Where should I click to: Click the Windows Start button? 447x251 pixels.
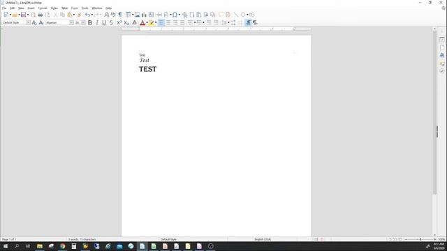pyautogui.click(x=6, y=246)
